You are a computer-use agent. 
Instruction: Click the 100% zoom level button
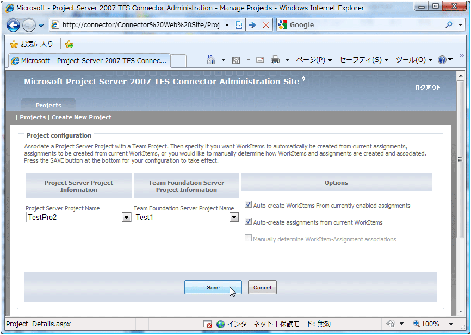click(426, 324)
